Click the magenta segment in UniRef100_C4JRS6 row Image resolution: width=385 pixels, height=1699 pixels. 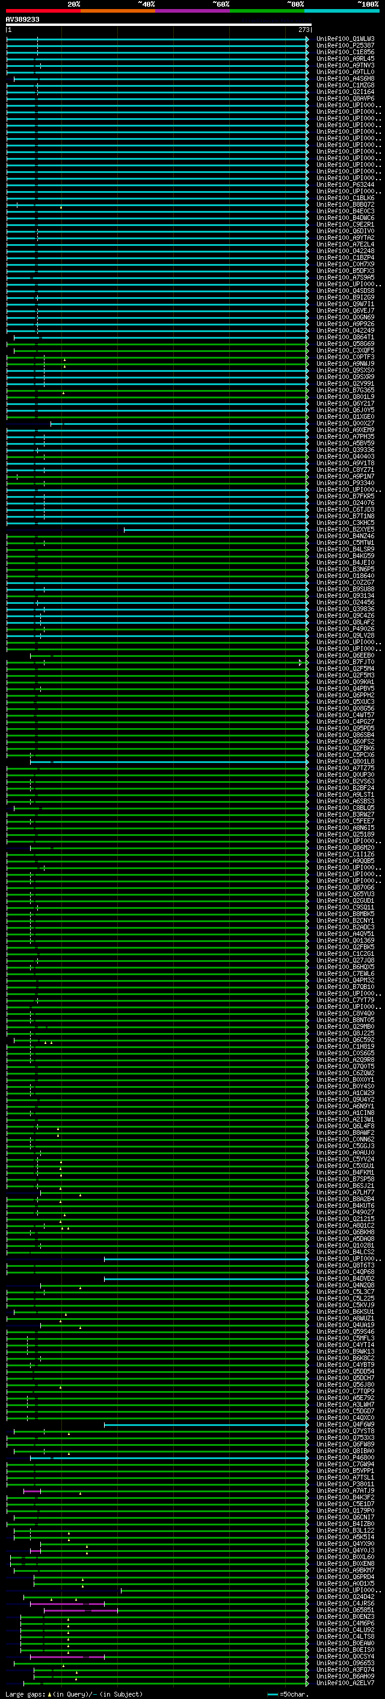click(x=66, y=1603)
